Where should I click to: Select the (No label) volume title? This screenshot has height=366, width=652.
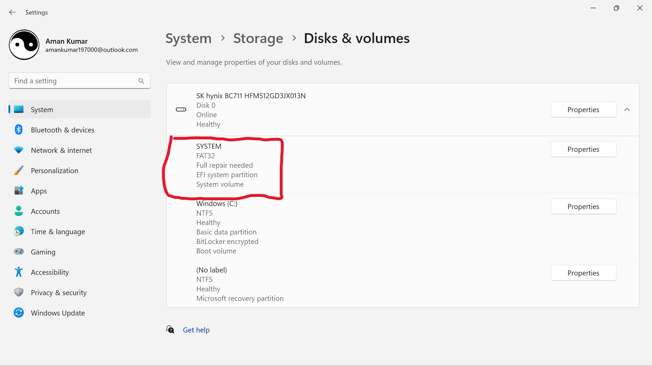[212, 270]
